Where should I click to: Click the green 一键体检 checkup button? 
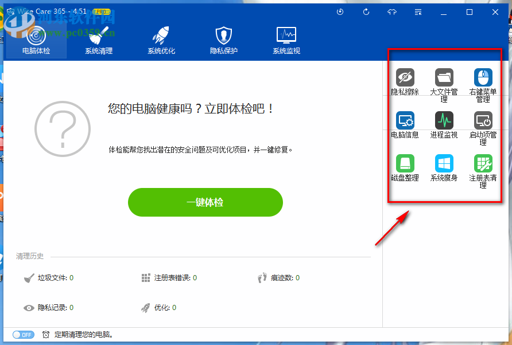pyautogui.click(x=205, y=202)
